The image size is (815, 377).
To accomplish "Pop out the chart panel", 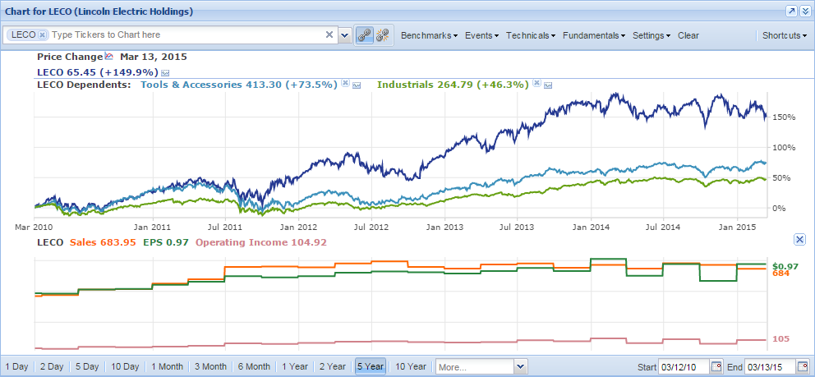I will pos(791,11).
